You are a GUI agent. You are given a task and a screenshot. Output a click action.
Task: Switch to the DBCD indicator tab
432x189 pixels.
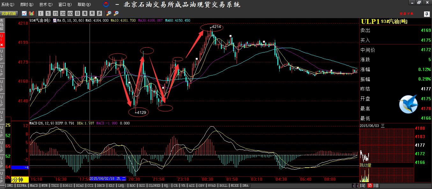pos(101,185)
